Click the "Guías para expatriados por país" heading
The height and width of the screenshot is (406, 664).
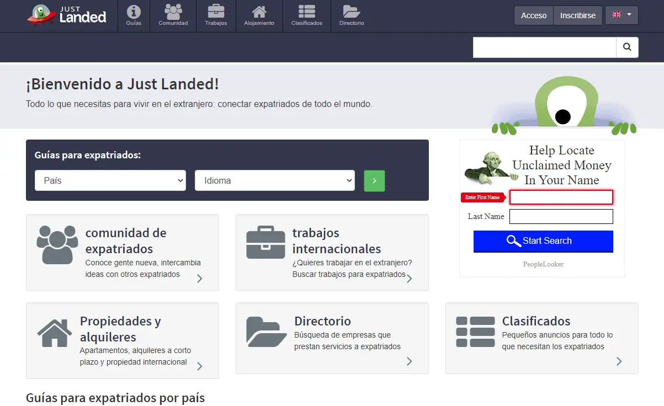coord(115,398)
